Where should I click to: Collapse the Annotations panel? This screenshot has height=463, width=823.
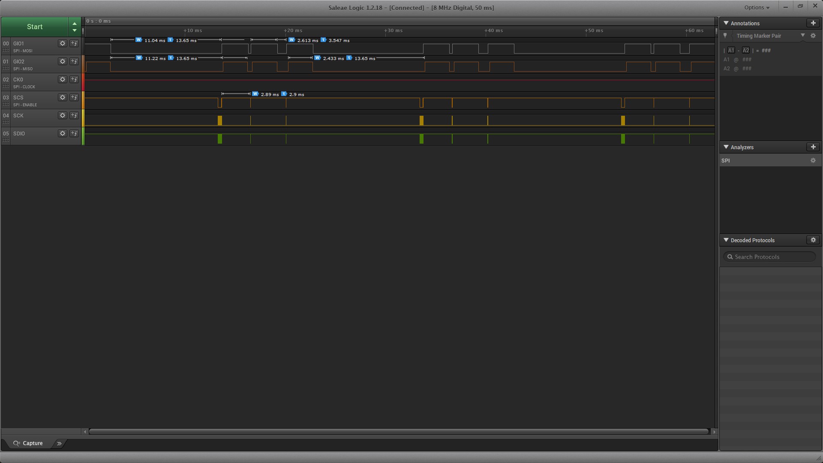[726, 23]
